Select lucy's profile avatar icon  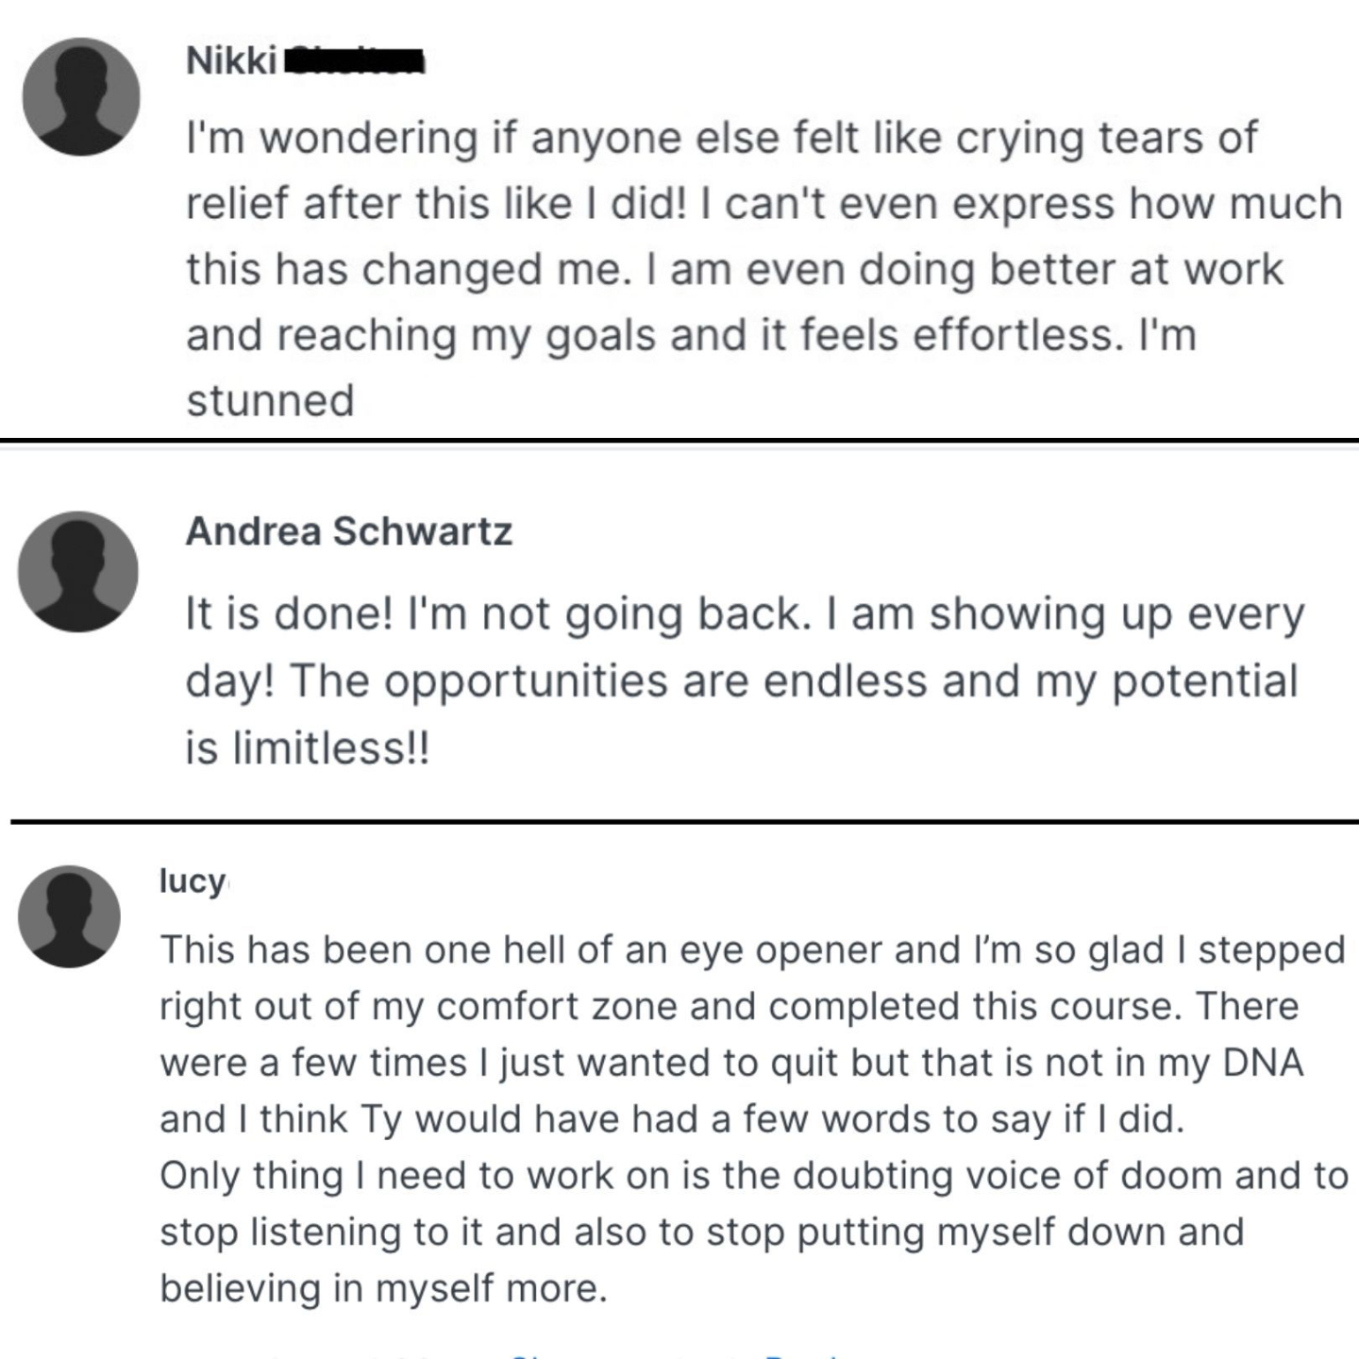tap(70, 916)
